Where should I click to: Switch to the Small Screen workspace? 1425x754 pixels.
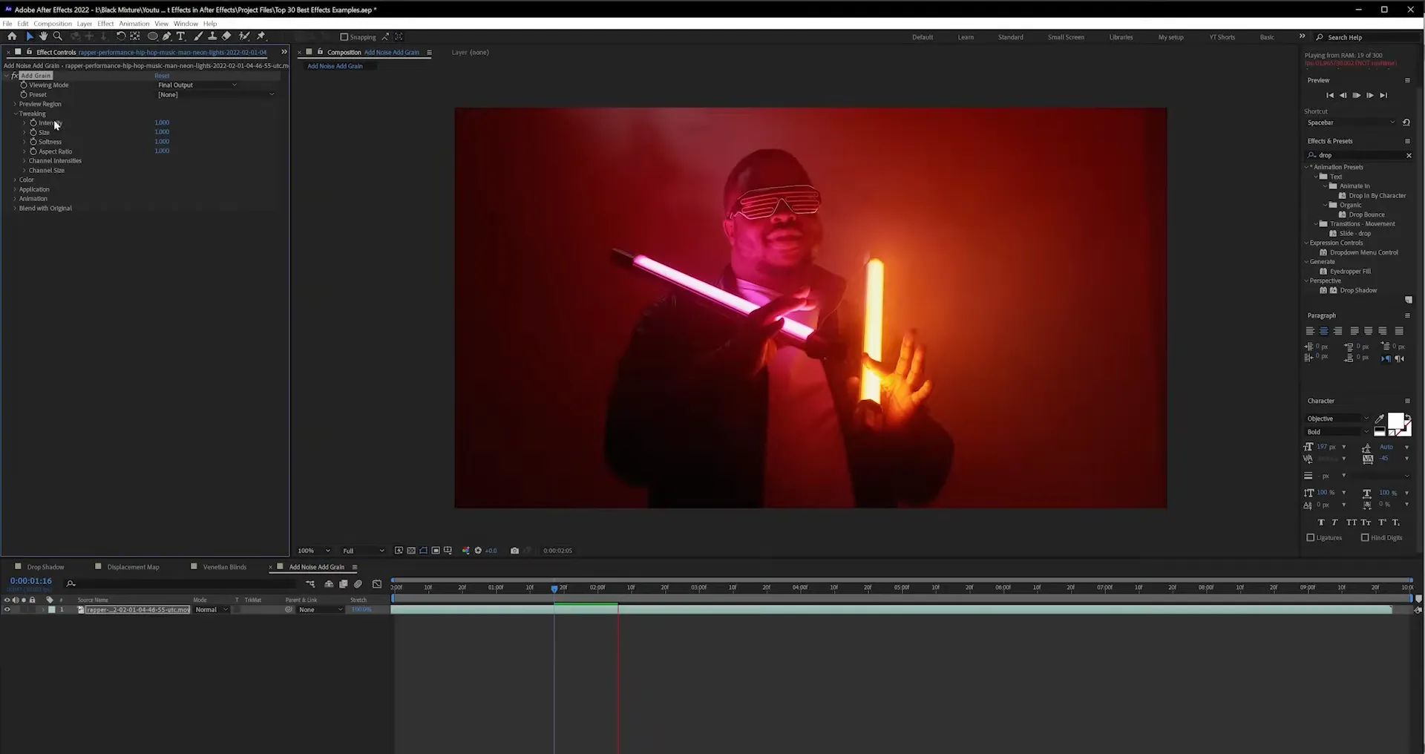(x=1066, y=37)
